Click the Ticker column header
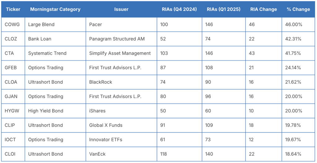 13,9
